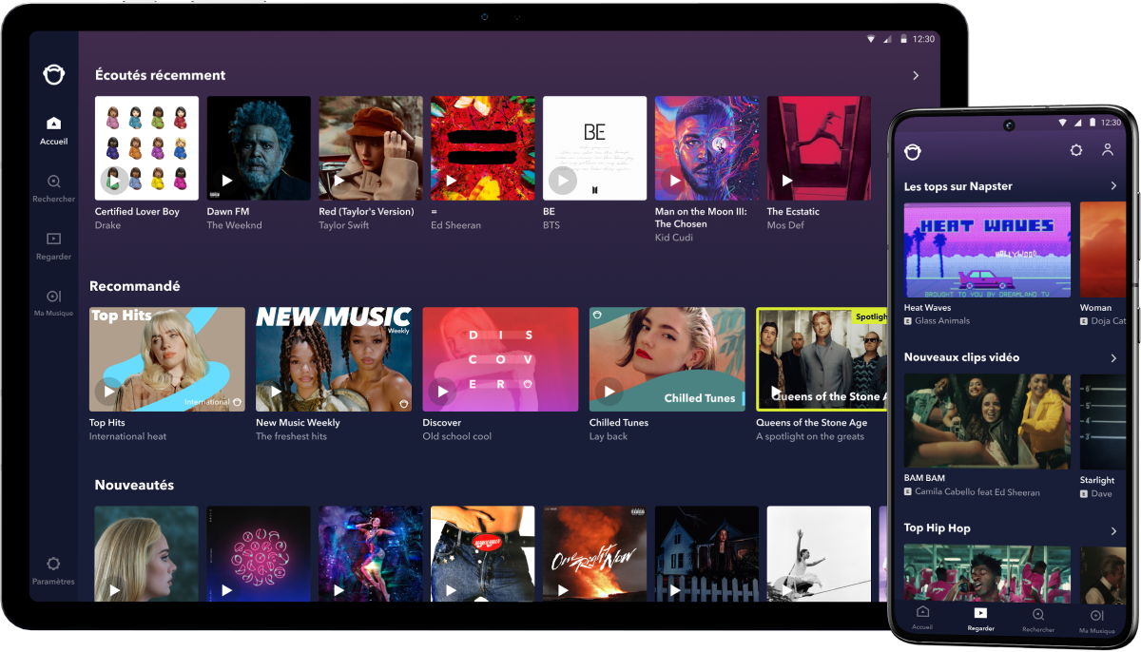Expand Les tops sur Napster on phone
Screen dimensions: 1141x652
click(x=1113, y=186)
